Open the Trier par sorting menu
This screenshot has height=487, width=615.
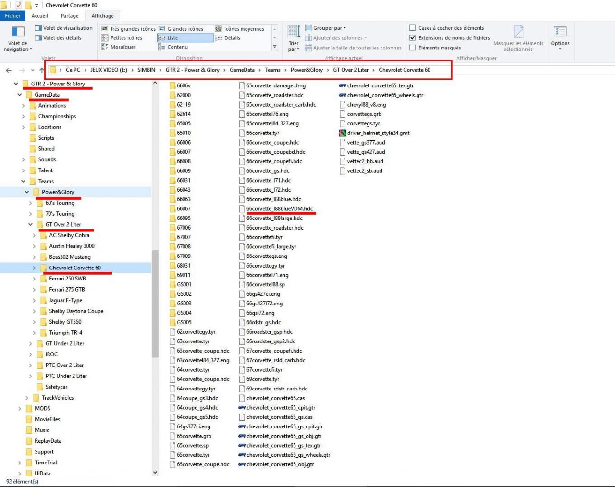click(x=294, y=38)
